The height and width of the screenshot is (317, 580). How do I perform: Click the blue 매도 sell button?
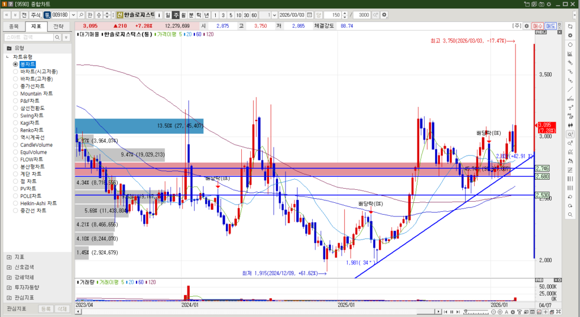pos(551,26)
